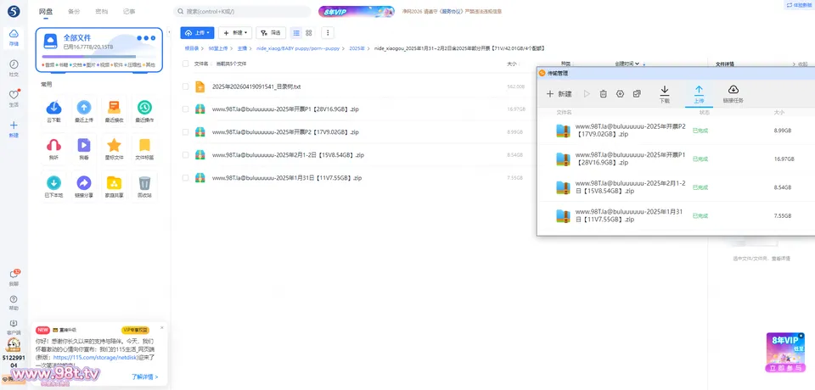Screen dimensions: 815x390
Task: Collapse the left panel with small arrow
Action: (169, 33)
